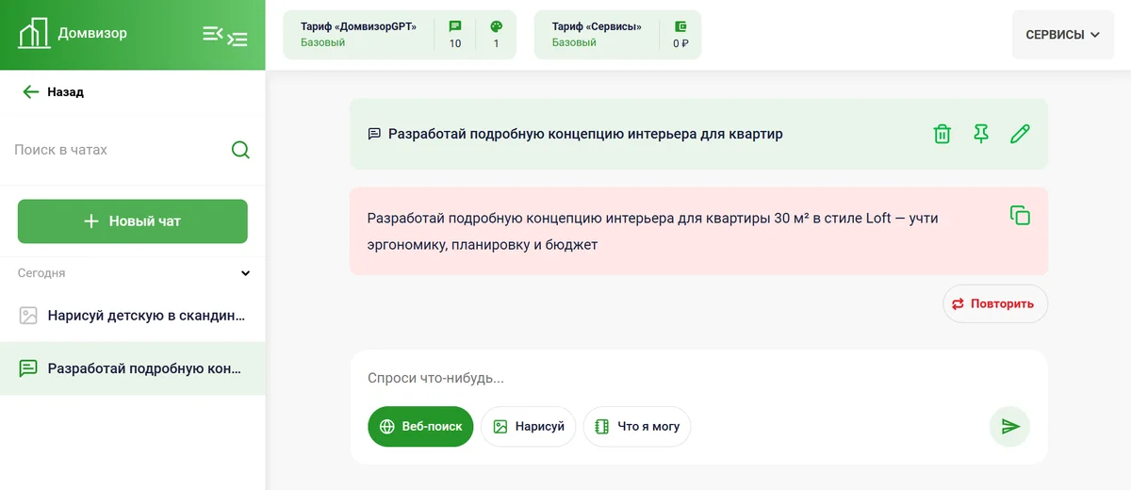Click the wallet balance icon showing 0 ₽
1131x490 pixels.
coord(680,26)
